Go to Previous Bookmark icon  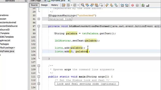pyautogui.click(x=107, y=5)
